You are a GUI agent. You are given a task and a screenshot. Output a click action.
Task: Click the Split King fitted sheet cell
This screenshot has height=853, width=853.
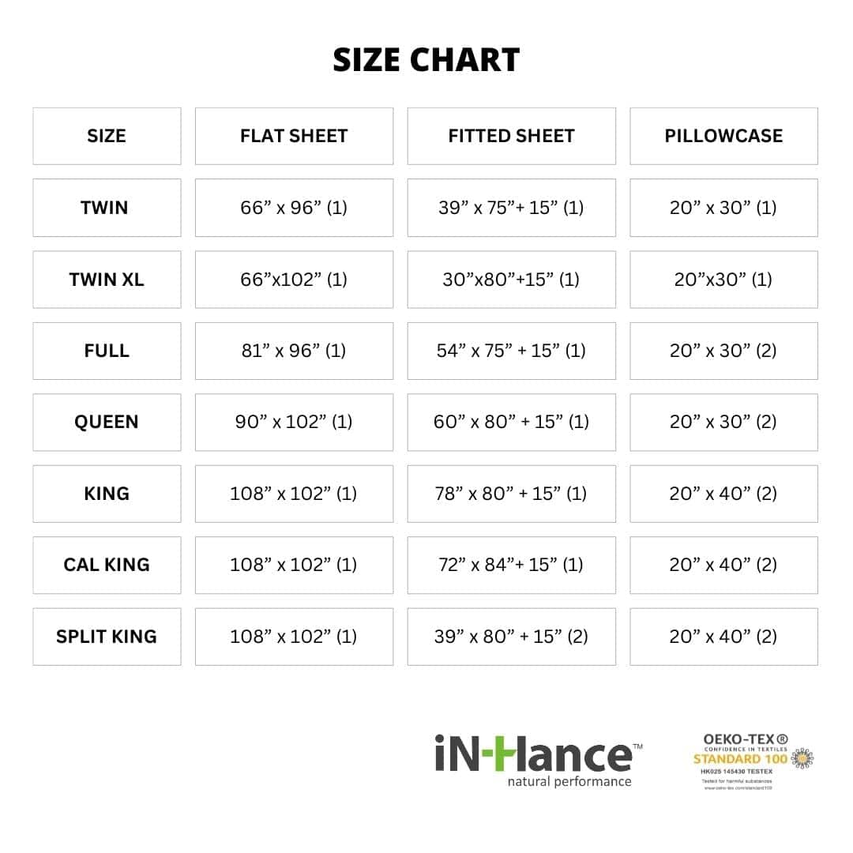[x=511, y=637]
